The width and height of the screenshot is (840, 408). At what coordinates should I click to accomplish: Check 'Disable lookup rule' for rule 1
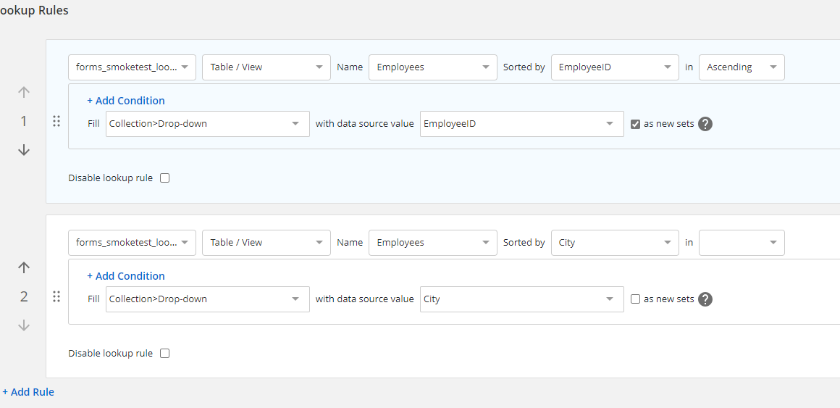click(164, 178)
